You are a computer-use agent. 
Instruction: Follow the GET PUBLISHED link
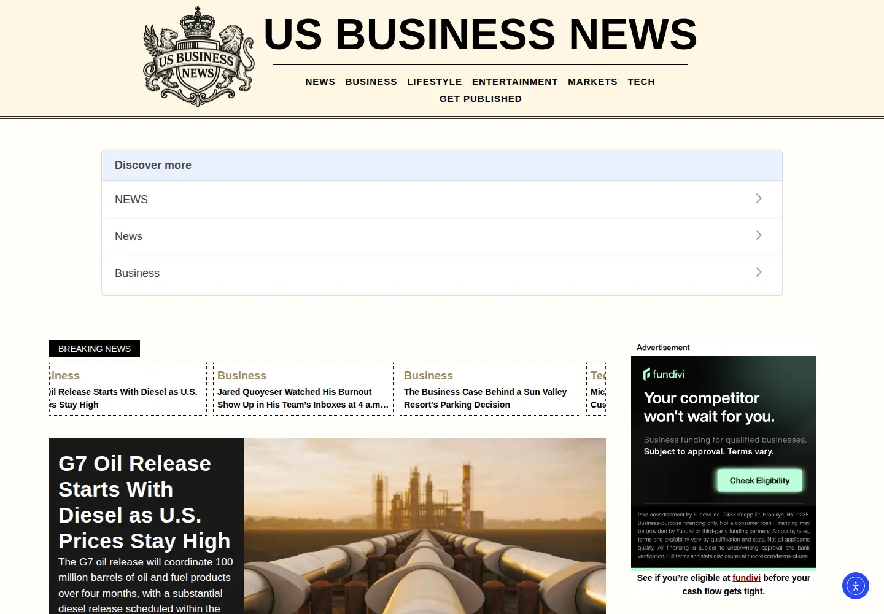[481, 99]
